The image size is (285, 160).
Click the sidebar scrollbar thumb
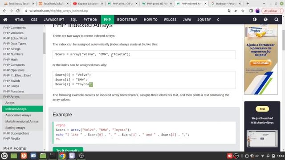(45, 43)
